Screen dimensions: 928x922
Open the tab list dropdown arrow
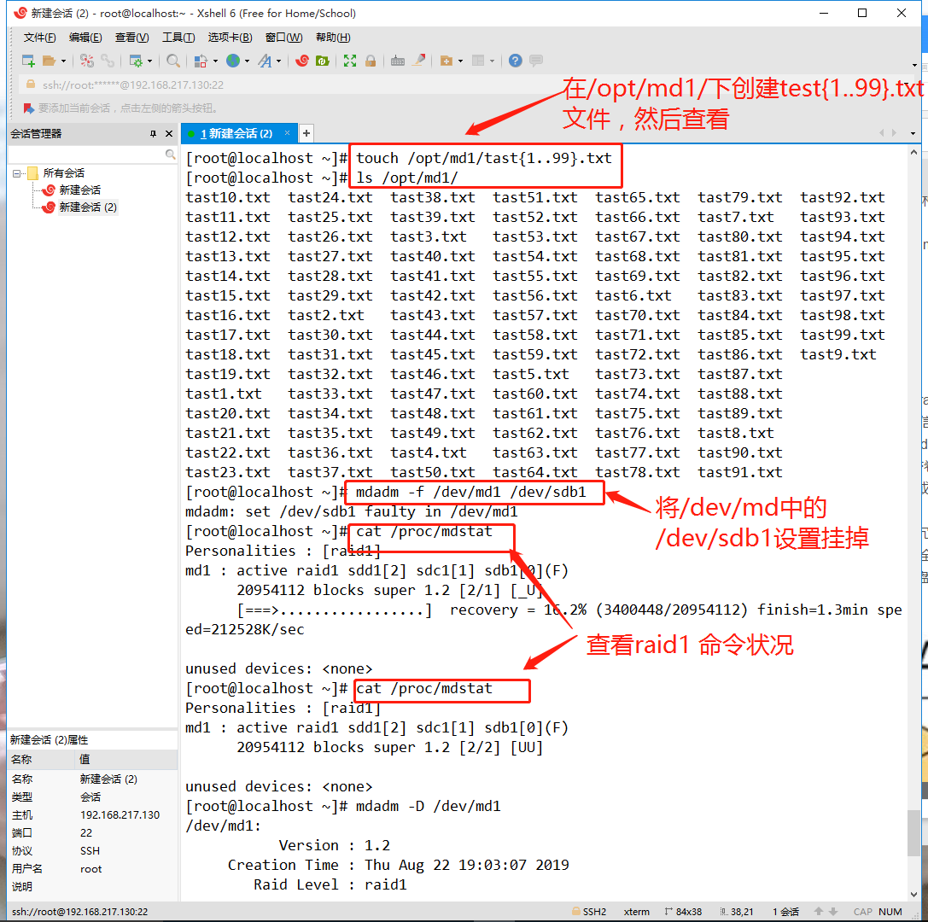[913, 133]
